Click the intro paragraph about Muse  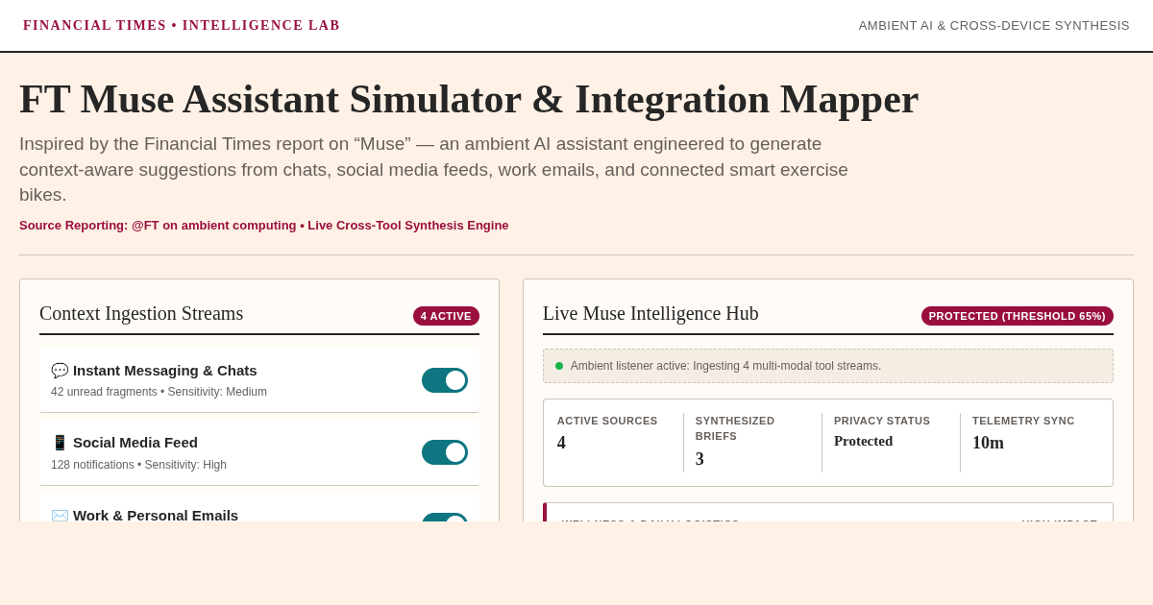[x=433, y=169]
